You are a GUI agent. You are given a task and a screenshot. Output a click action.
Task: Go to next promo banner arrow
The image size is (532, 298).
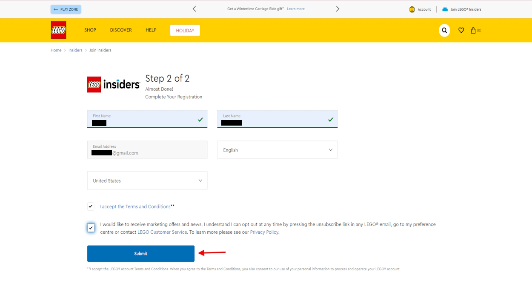[338, 9]
